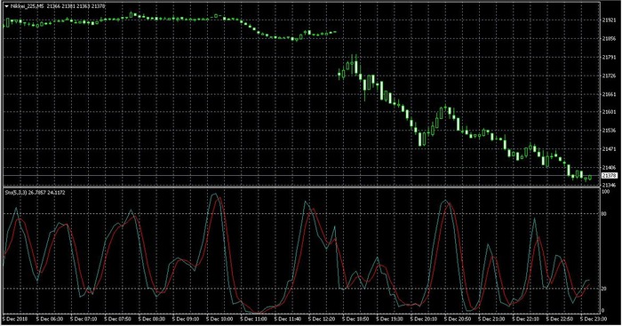Select the 5 Dec 07:10 time label

84,319
